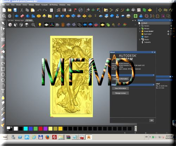176x146 pixels.
Task: Click the green plus icon in relief toolbar
Action: [x=136, y=16]
